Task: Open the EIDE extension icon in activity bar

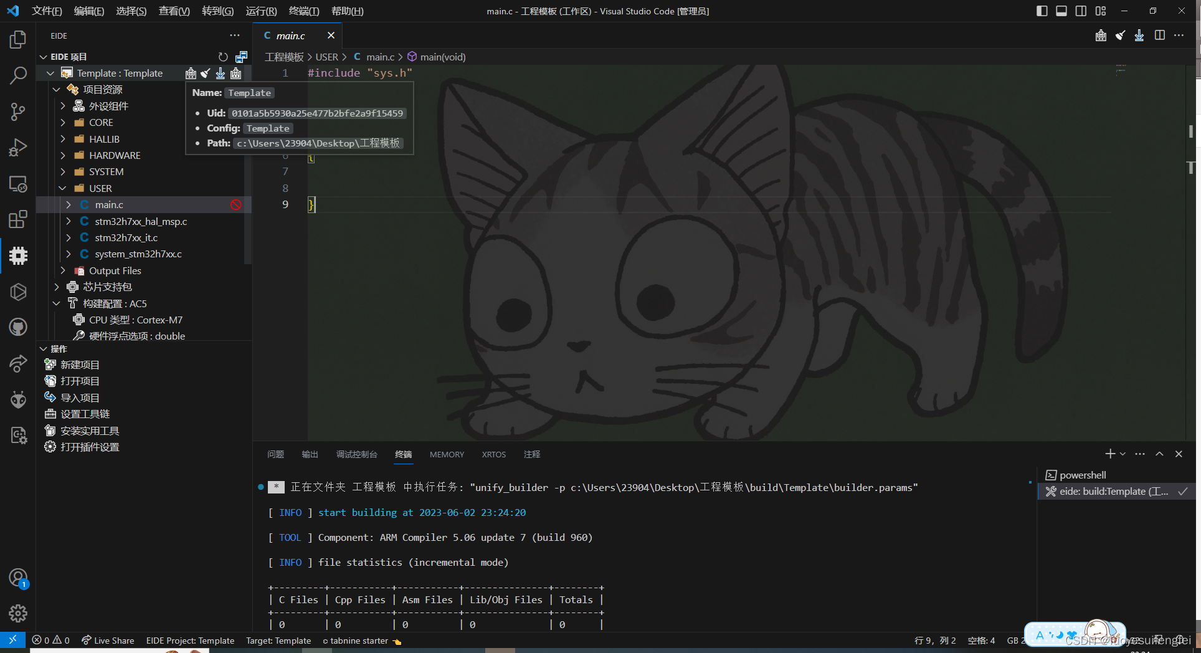Action: click(17, 255)
